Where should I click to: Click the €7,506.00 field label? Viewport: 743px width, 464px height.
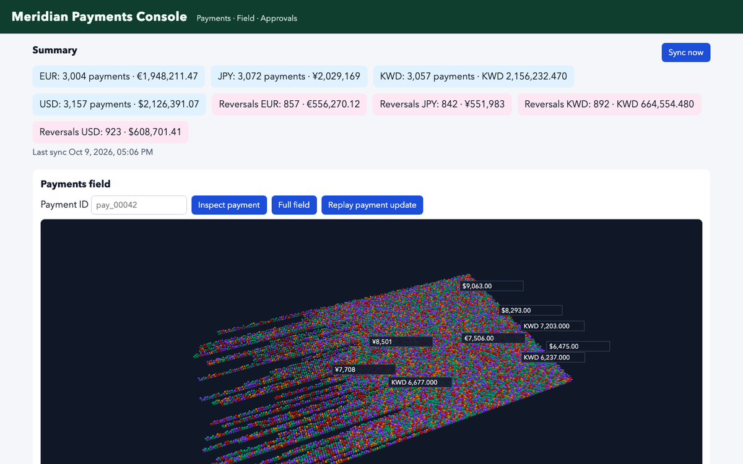click(x=494, y=338)
